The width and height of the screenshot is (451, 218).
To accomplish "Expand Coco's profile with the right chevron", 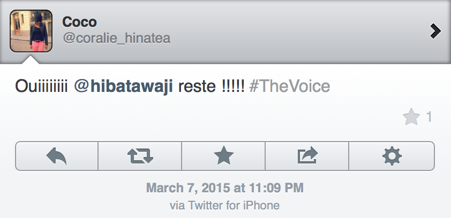I will click(x=435, y=32).
